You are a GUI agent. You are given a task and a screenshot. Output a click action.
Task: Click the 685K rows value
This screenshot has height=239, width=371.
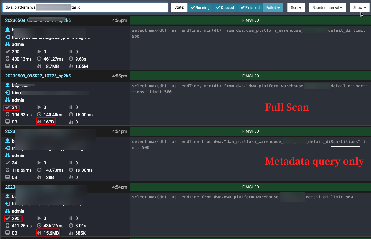click(80, 233)
